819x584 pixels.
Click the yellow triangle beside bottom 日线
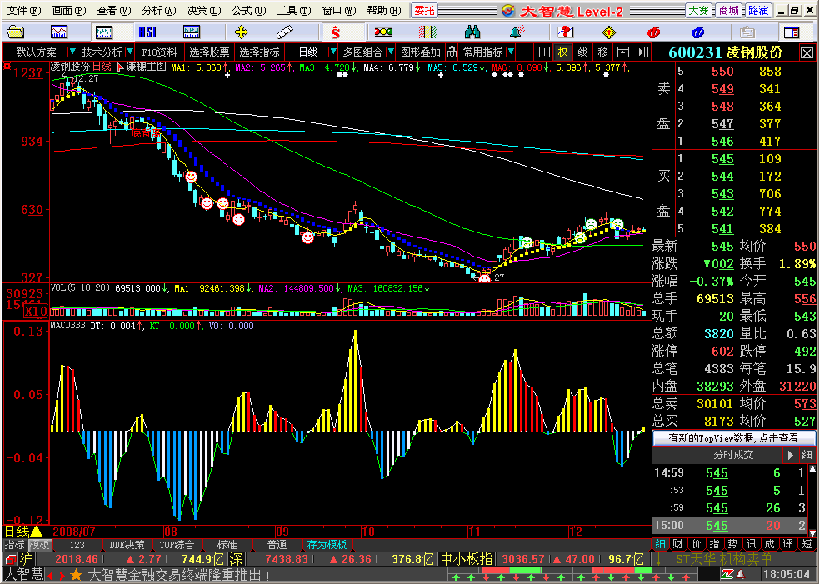pos(37,532)
